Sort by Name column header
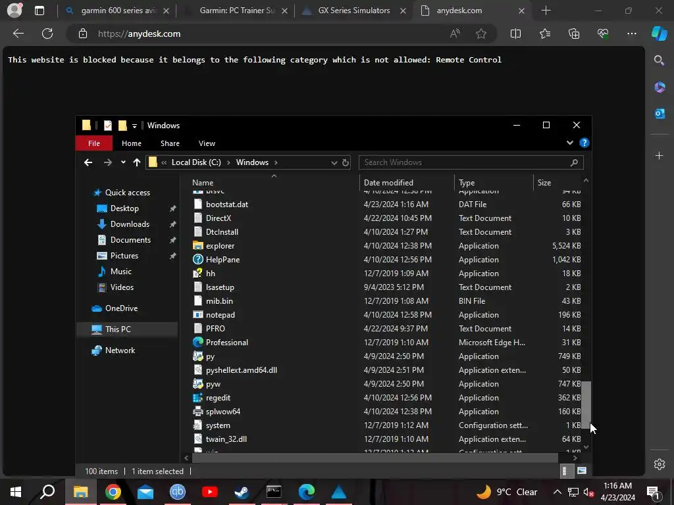 point(203,183)
